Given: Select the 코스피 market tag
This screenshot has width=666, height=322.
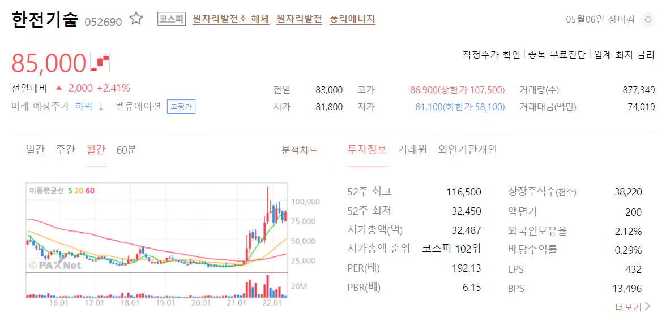Looking at the screenshot, I should [x=172, y=19].
